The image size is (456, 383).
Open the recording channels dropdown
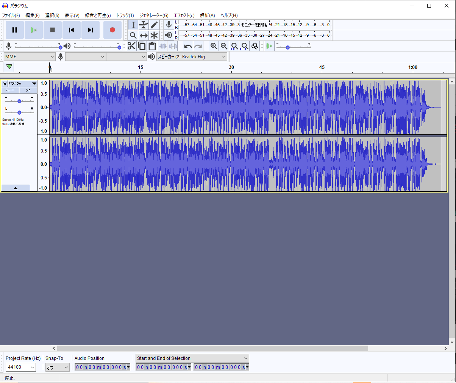[126, 57]
